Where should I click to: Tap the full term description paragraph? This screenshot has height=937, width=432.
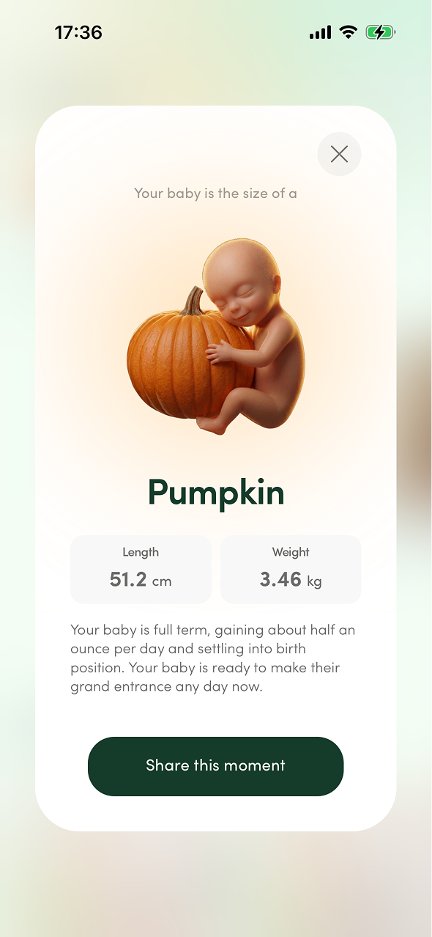point(213,658)
